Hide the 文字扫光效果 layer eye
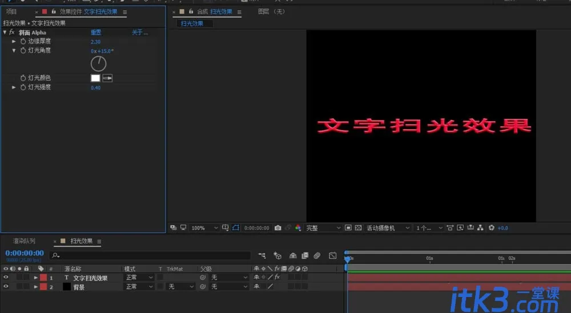The width and height of the screenshot is (571, 313). pyautogui.click(x=6, y=278)
